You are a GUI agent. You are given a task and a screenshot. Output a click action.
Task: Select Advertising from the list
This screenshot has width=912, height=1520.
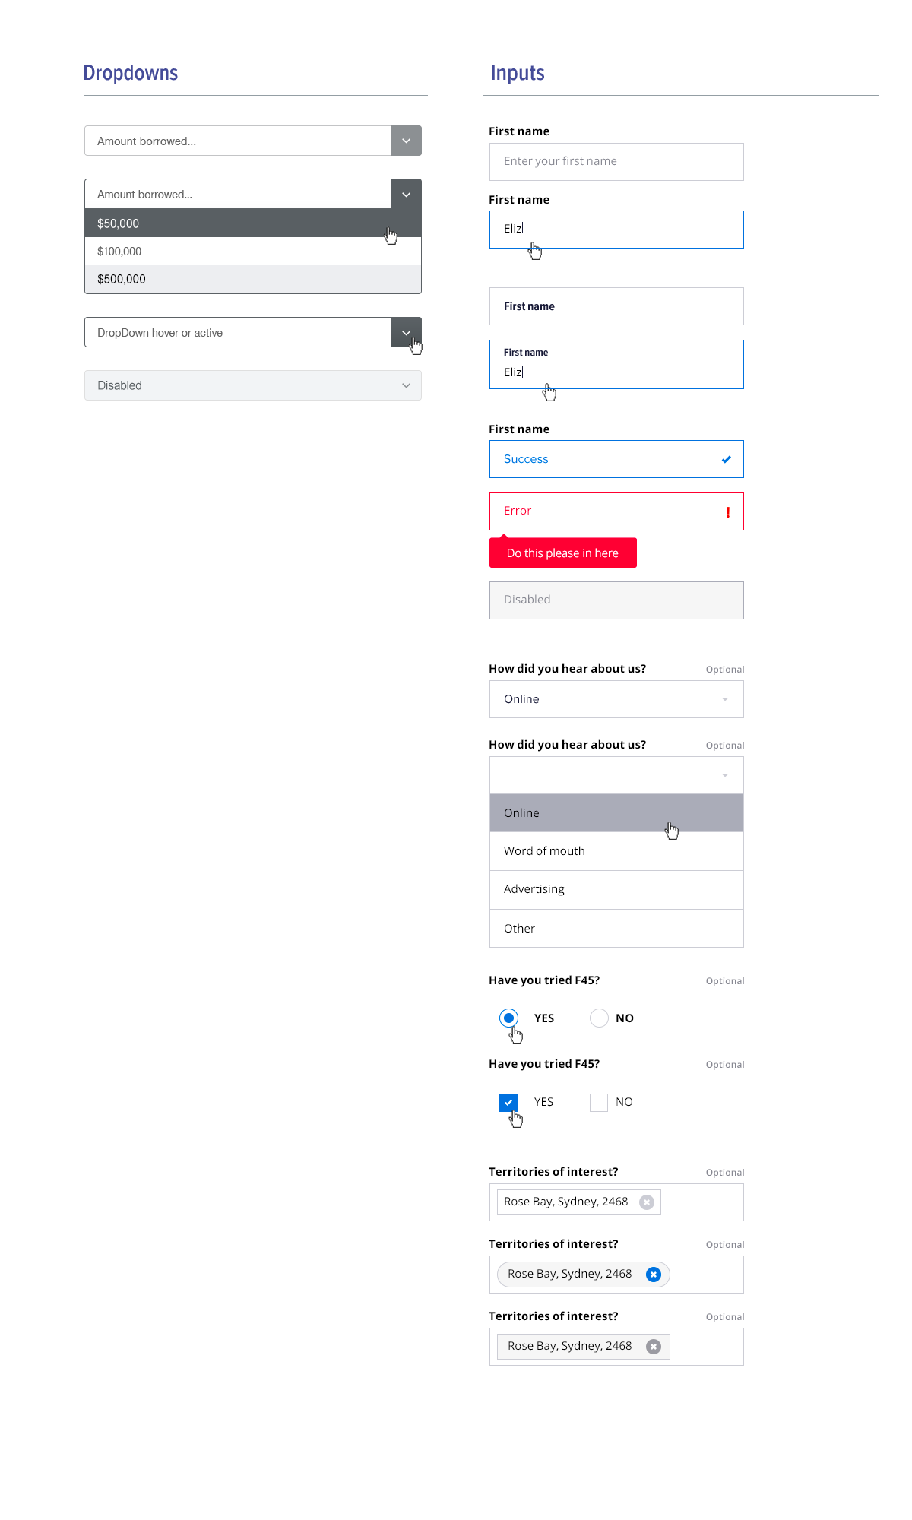[x=616, y=890]
